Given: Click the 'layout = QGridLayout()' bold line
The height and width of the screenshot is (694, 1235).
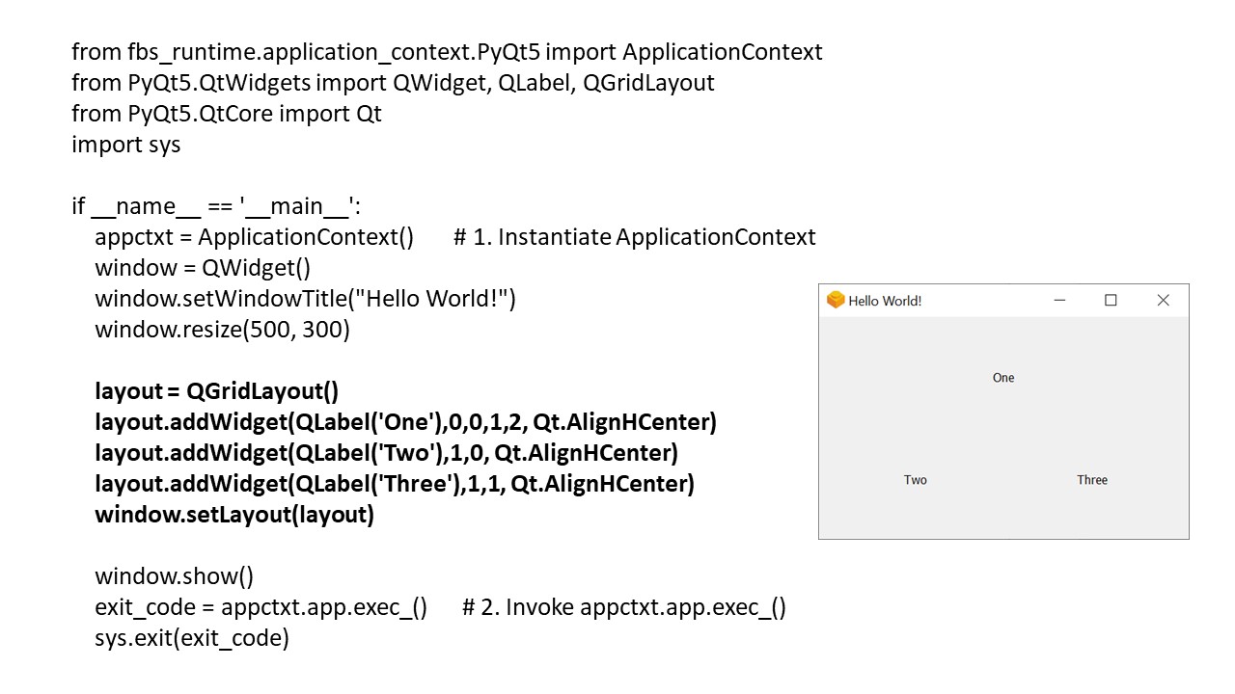Looking at the screenshot, I should [x=216, y=391].
